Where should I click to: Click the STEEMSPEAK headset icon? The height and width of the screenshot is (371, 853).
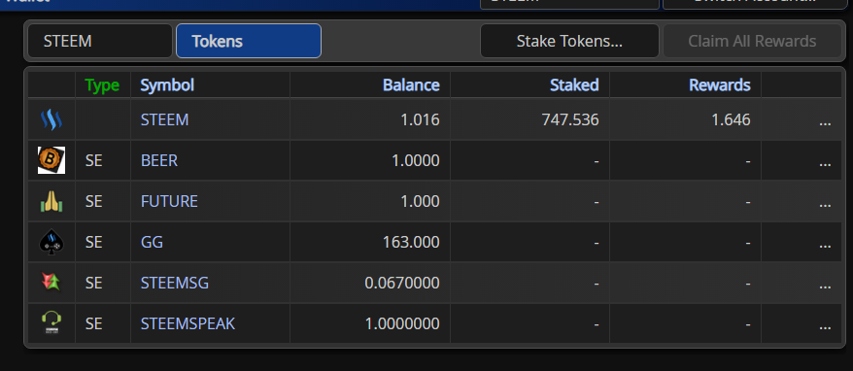51,322
